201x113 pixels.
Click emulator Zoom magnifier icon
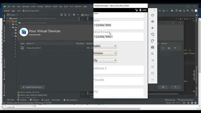click(x=153, y=54)
